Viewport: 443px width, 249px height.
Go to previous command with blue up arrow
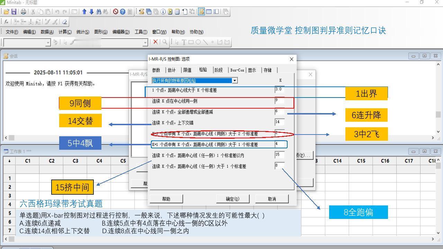(x=84, y=12)
